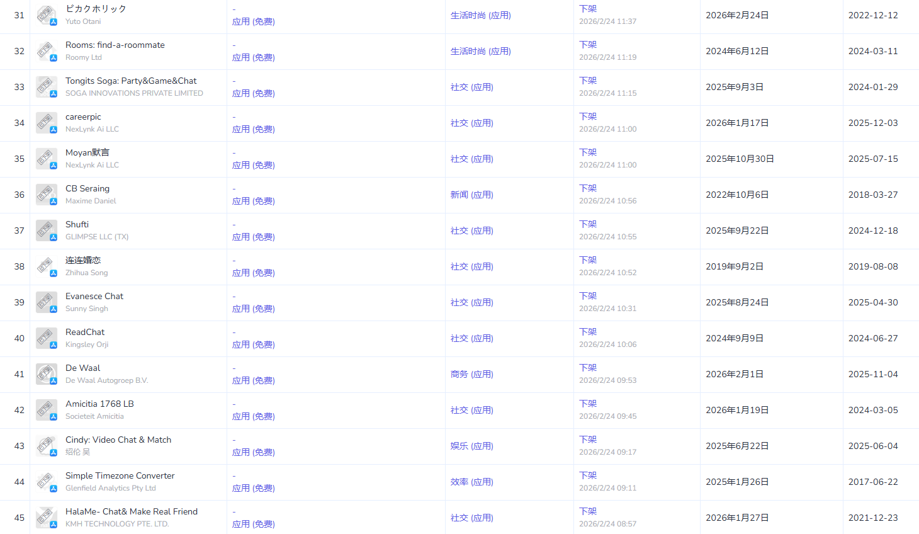The image size is (919, 534).
Task: Click the Evanesce Chat app name
Action: (94, 296)
